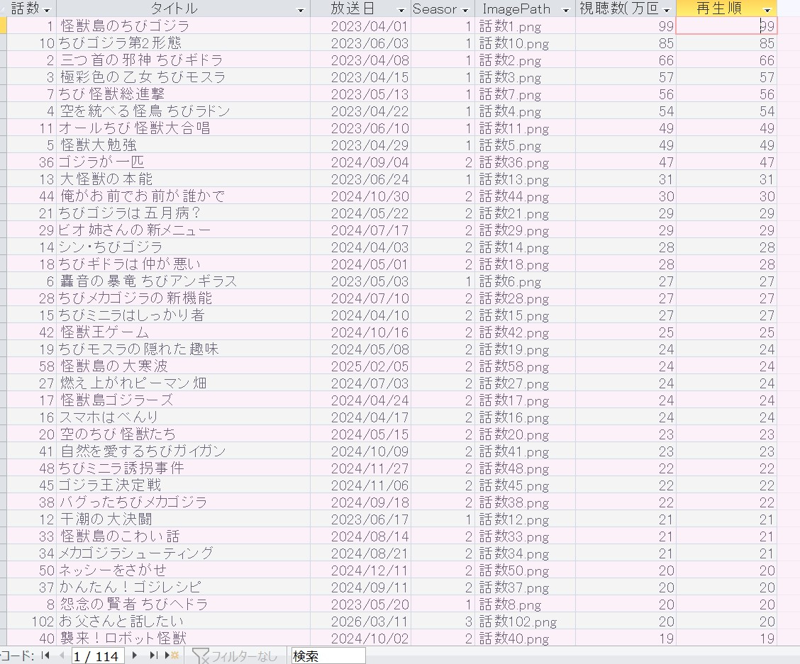
Task: Select the 再生順 column header
Action: (726, 9)
